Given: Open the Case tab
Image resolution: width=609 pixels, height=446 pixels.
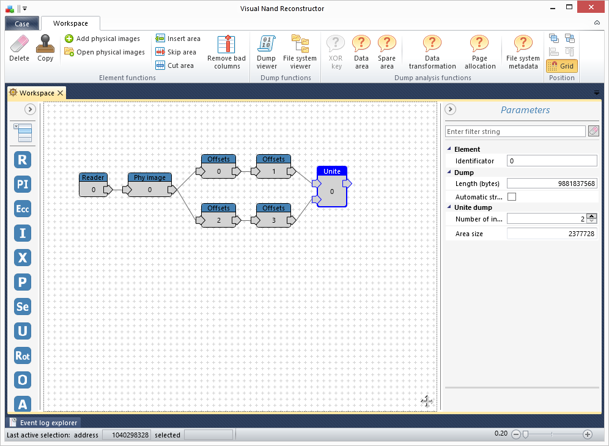Looking at the screenshot, I should (22, 24).
